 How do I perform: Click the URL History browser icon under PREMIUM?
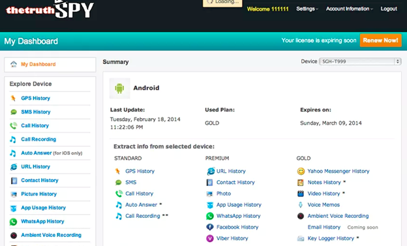[x=211, y=171]
